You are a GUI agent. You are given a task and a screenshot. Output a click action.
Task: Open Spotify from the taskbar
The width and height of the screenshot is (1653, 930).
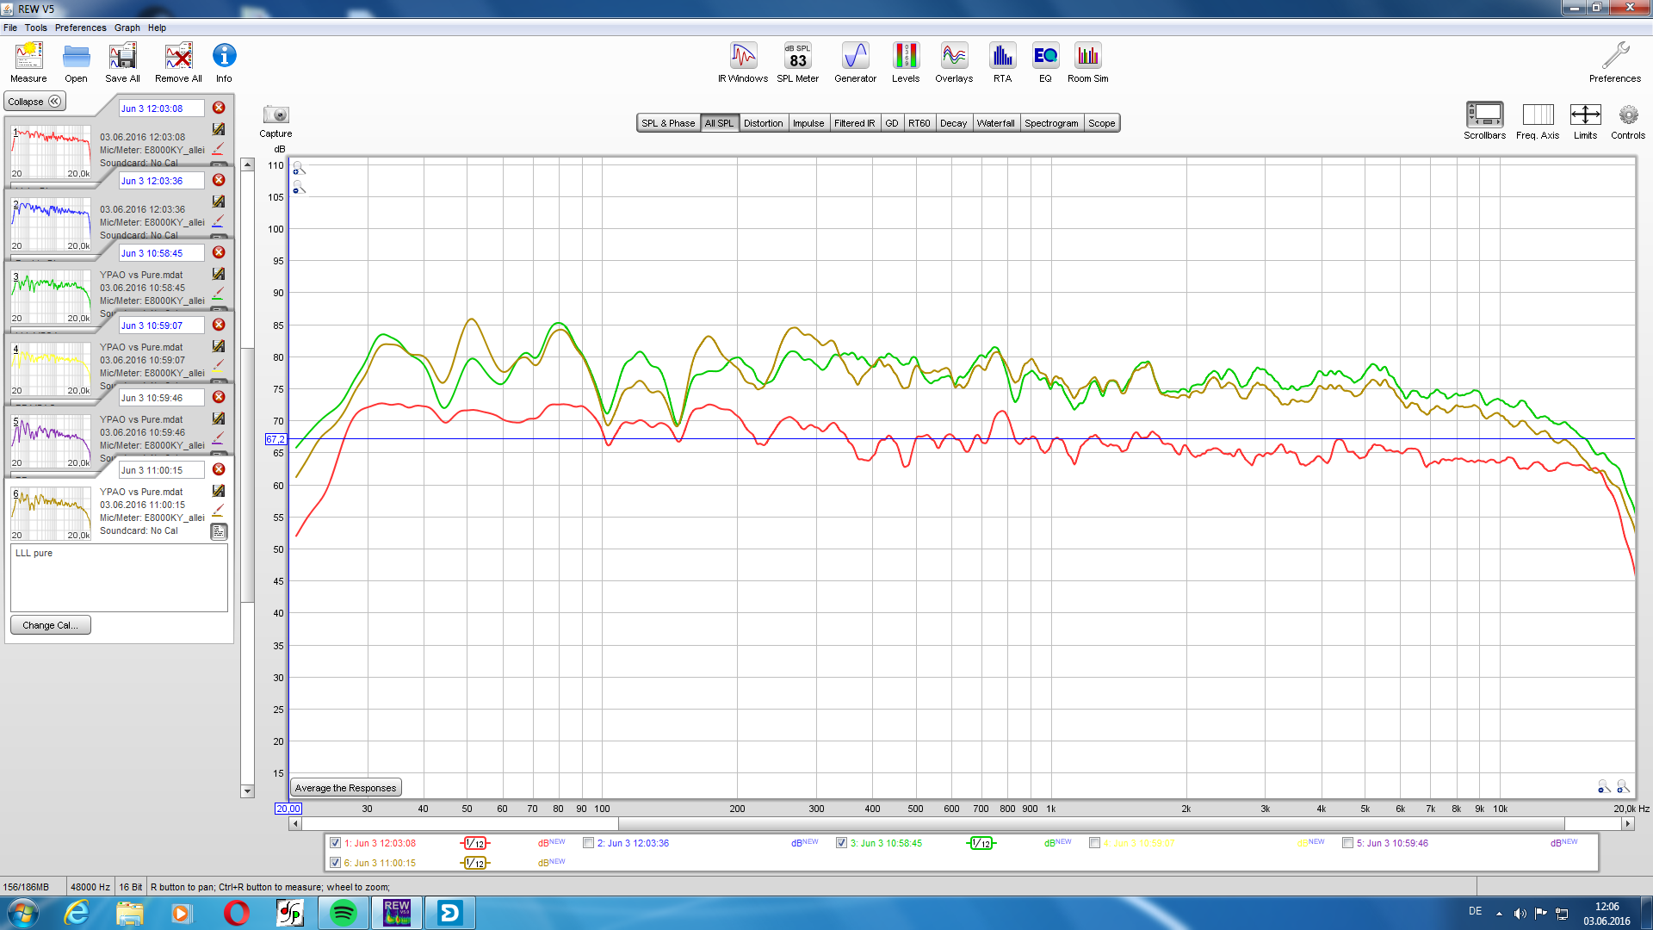(344, 913)
